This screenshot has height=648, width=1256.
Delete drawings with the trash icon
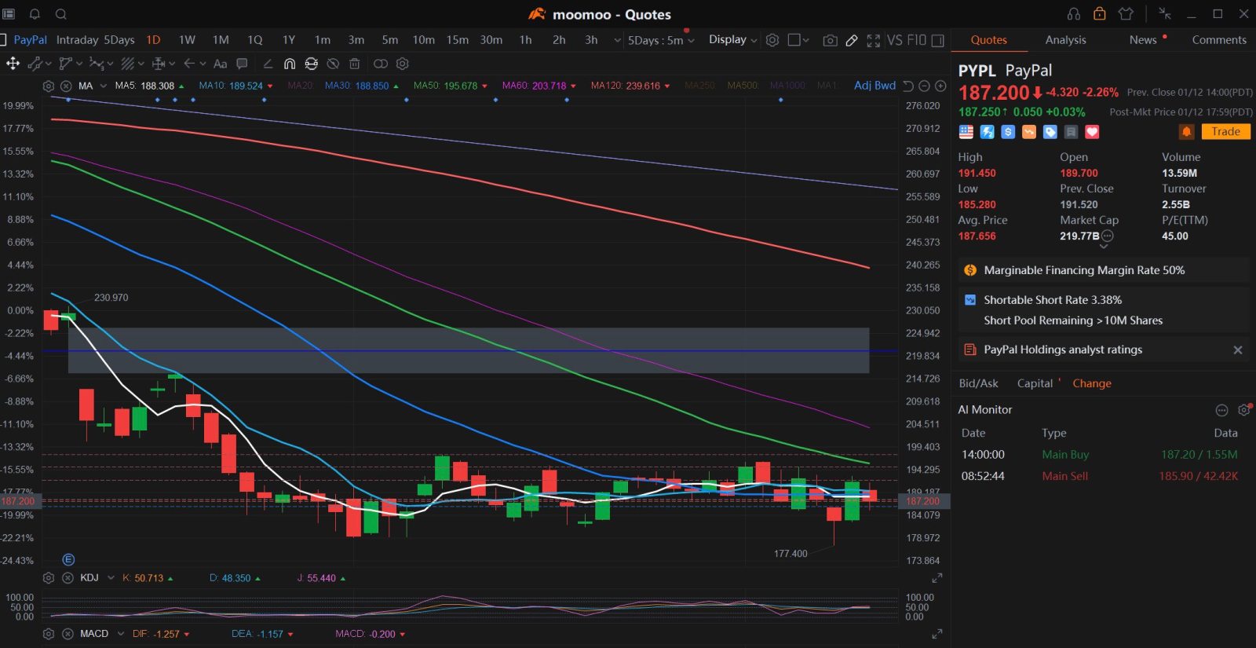click(354, 64)
